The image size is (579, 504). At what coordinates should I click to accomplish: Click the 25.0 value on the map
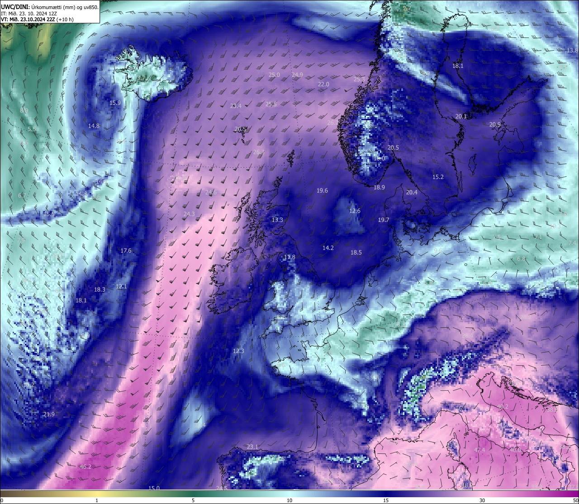pos(274,75)
